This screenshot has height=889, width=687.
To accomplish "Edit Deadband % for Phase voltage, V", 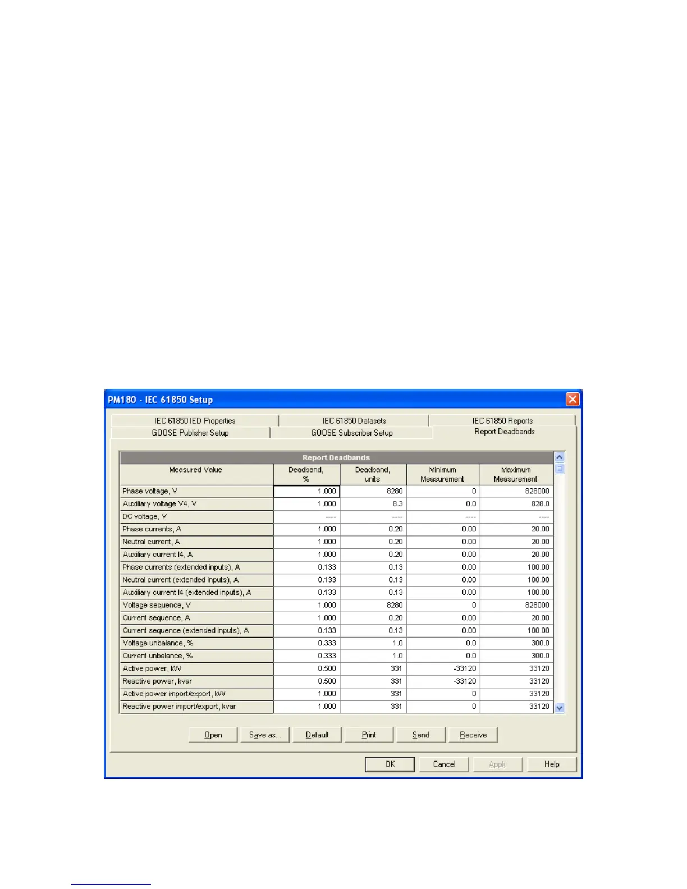I will pyautogui.click(x=306, y=491).
